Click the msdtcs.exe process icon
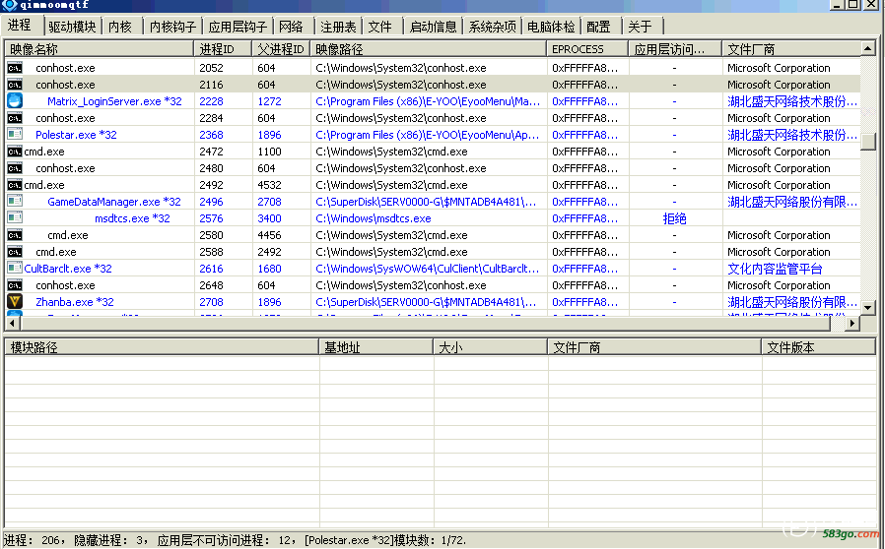The height and width of the screenshot is (549, 885). [15, 218]
